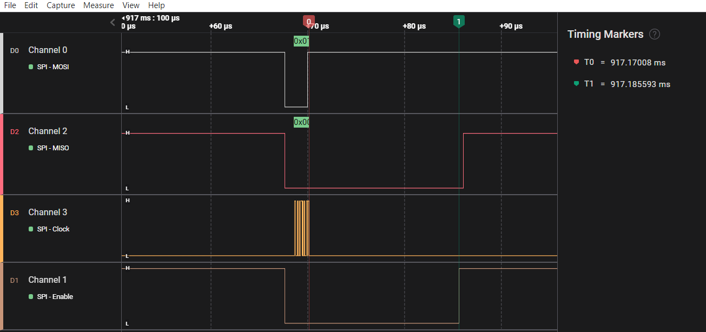Viewport: 706px width, 332px height.
Task: Click the SPI - Clock analyzer tag
Action: [49, 229]
